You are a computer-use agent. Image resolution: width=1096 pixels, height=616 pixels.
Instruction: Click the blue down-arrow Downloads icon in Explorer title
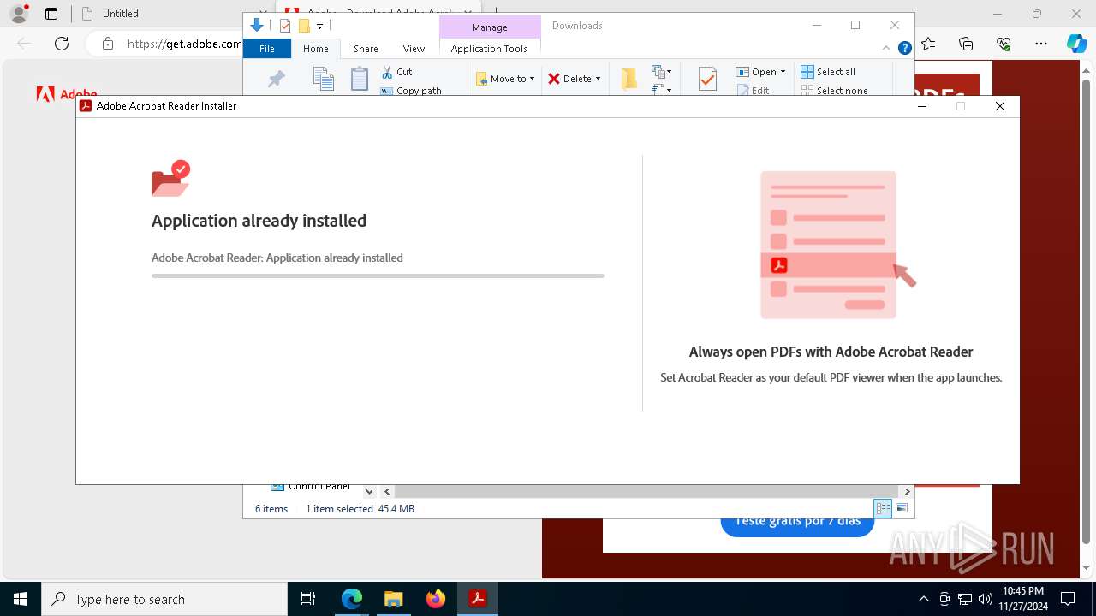(256, 26)
